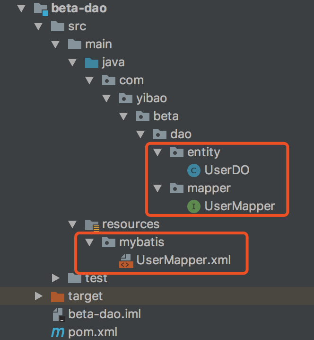Collapse the entity package
The image size is (314, 340).
[157, 152]
